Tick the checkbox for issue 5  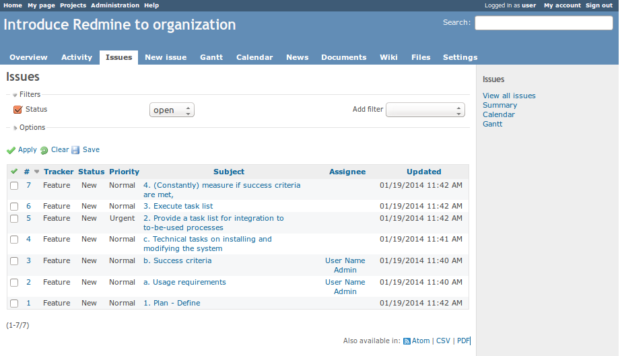point(14,219)
